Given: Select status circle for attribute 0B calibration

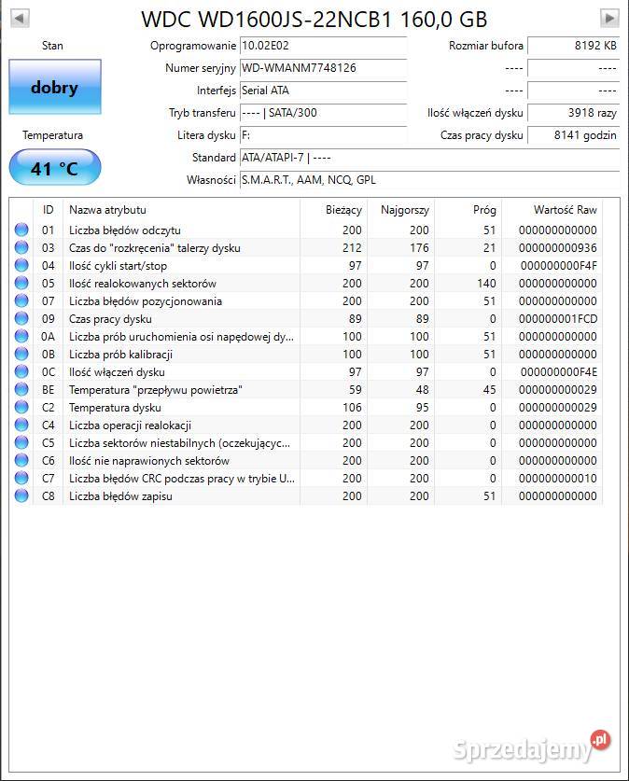Looking at the screenshot, I should click(21, 354).
